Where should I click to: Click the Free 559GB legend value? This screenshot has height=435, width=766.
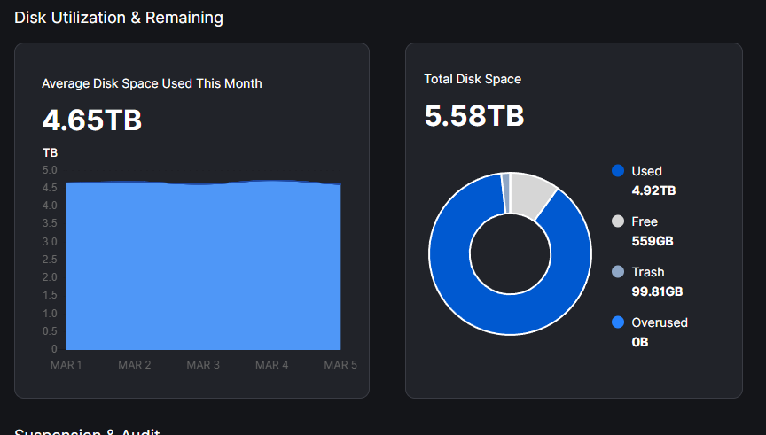point(650,241)
